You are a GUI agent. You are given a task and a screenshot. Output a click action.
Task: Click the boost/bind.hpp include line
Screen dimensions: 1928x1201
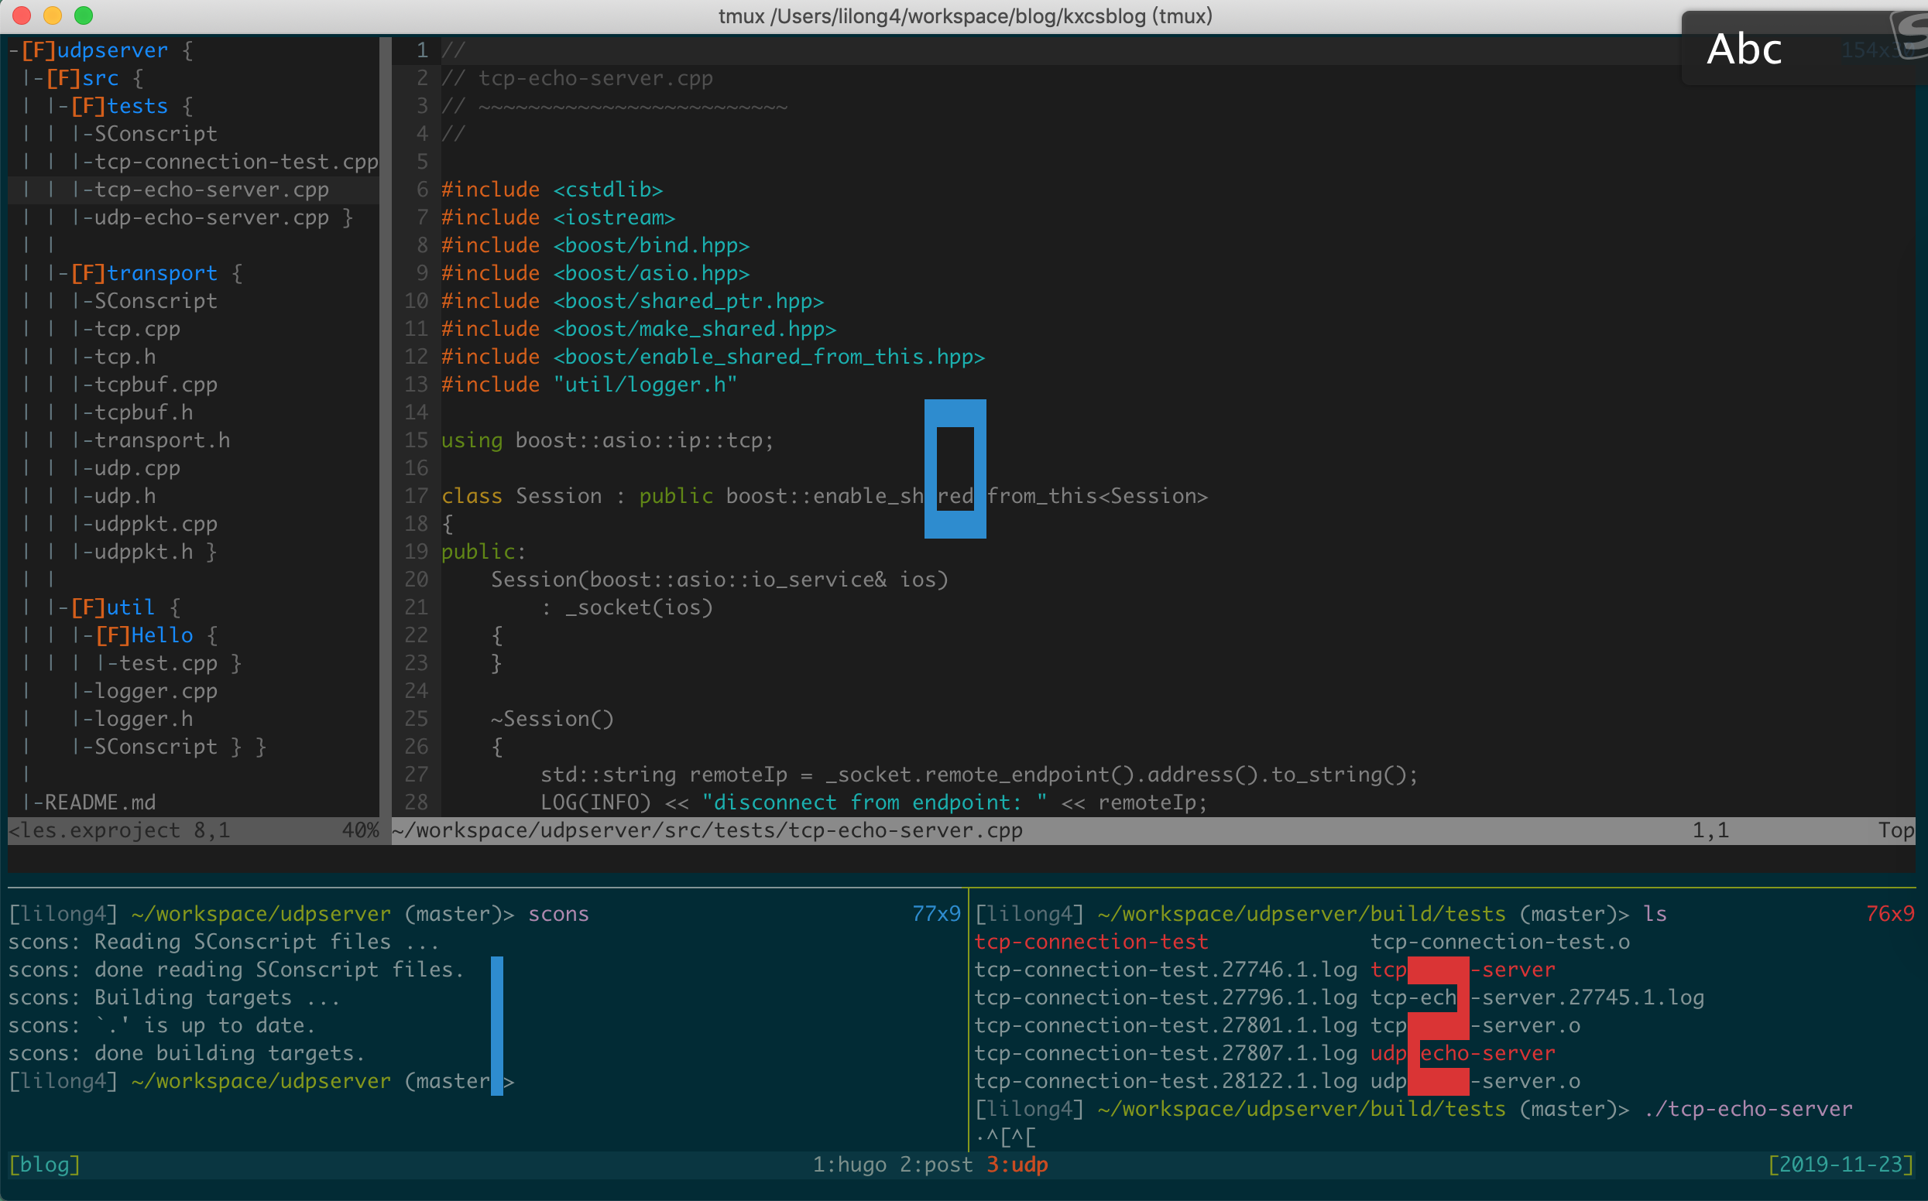tap(595, 245)
